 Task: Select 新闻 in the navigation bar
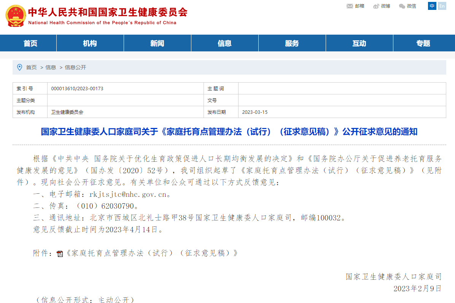pyautogui.click(x=157, y=43)
